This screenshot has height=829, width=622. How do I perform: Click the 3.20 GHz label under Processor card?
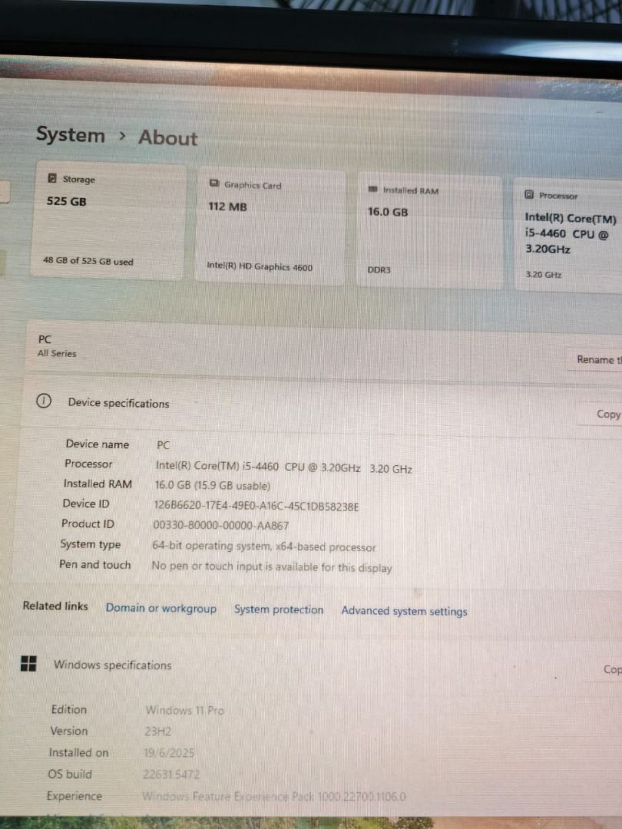543,274
